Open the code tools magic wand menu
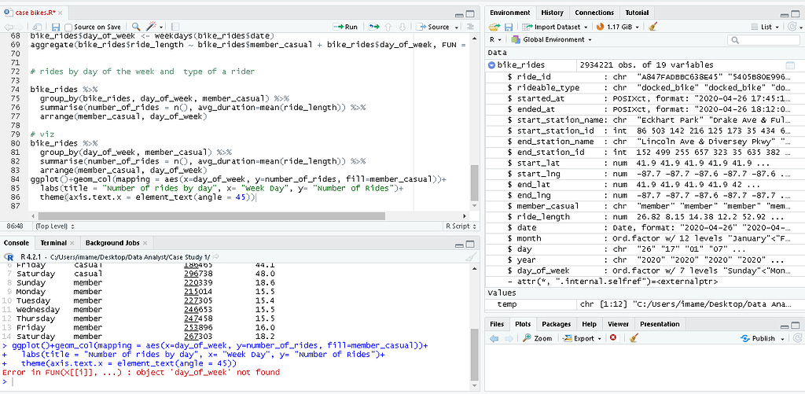 click(154, 27)
